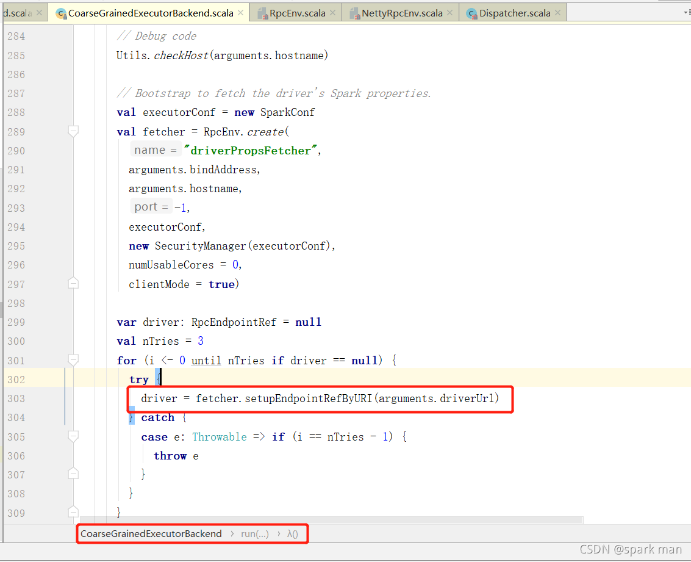Collapse the fold end marker at line 297

(x=74, y=283)
